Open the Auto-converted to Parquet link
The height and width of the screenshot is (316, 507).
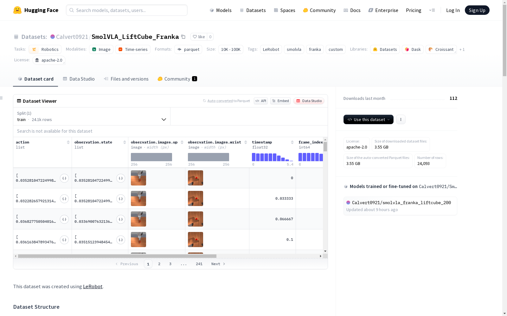coord(226,101)
